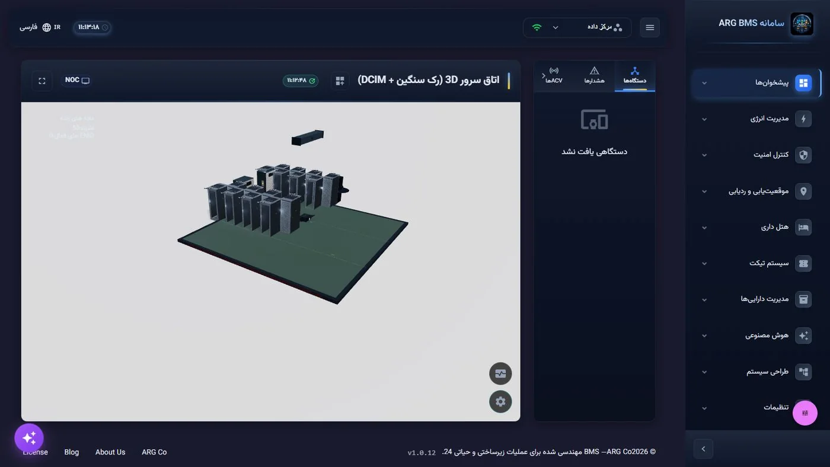Click the فارسی language selector text
Screen dimensions: 830x467
click(x=28, y=27)
